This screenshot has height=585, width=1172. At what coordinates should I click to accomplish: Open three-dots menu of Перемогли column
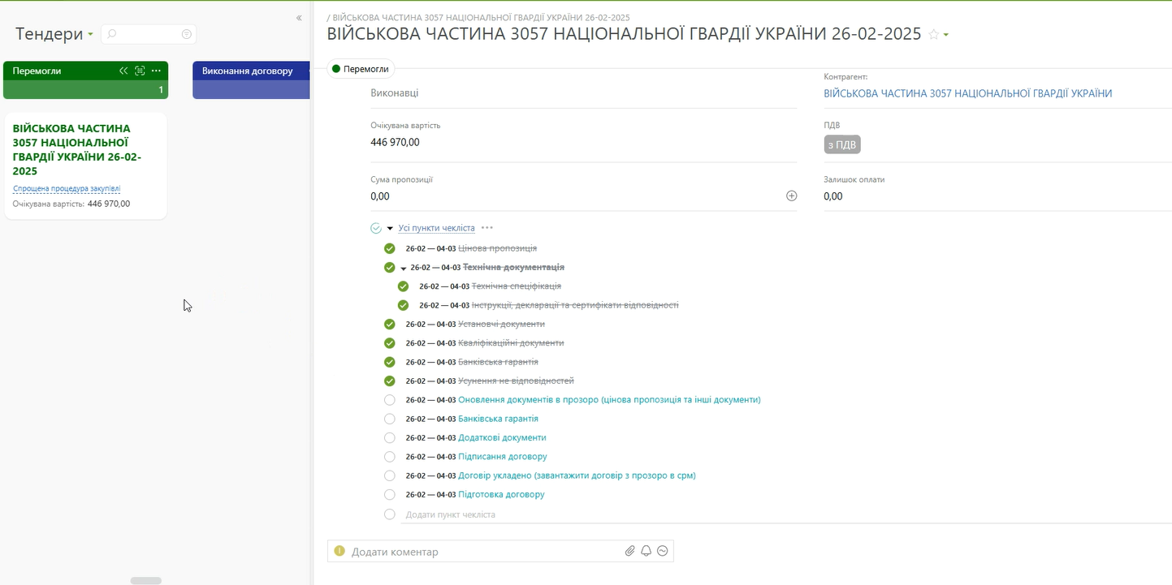pos(156,71)
